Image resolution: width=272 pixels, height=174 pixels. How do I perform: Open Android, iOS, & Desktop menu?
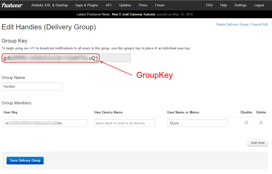coord(50,5)
